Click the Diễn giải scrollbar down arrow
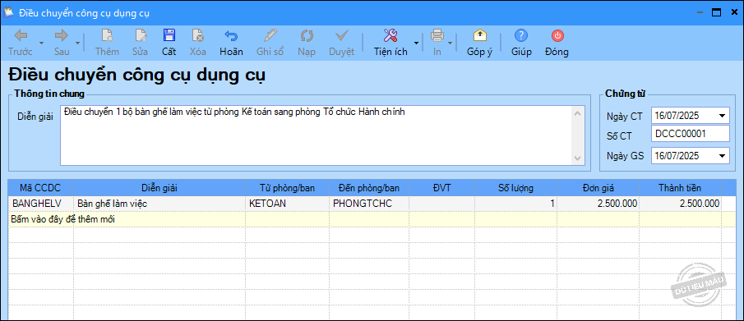Screen dimensions: 744x321 pyautogui.click(x=577, y=158)
